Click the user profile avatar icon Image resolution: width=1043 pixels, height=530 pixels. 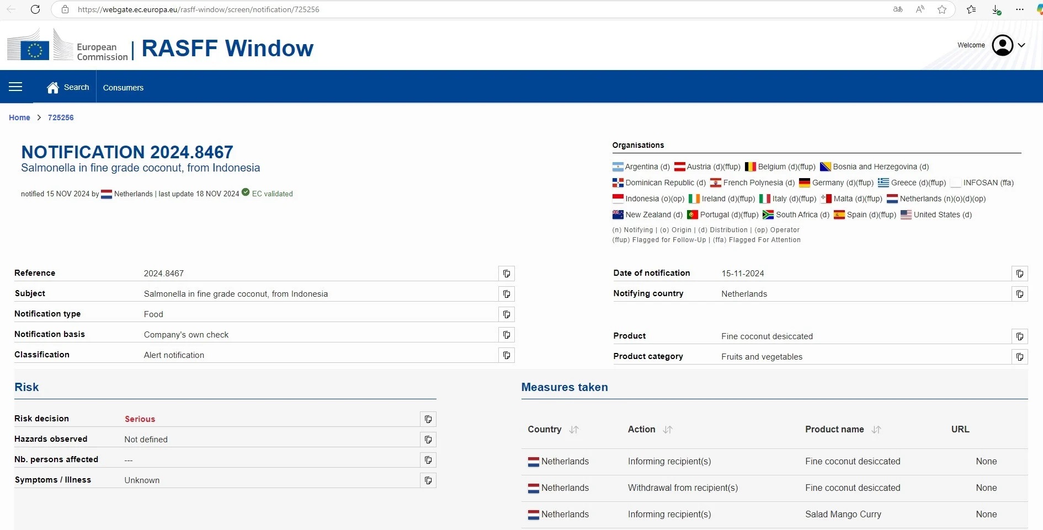tap(1002, 45)
